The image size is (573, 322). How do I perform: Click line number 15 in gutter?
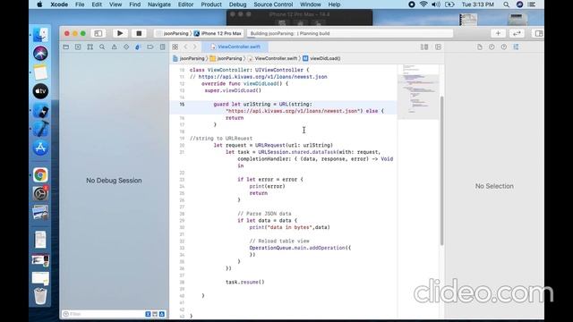(x=182, y=104)
